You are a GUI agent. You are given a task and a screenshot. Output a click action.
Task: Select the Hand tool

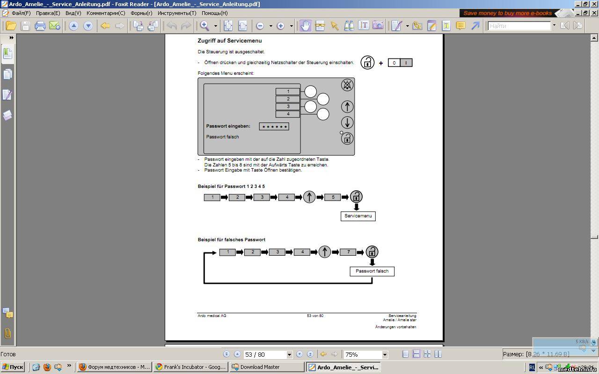(305, 26)
